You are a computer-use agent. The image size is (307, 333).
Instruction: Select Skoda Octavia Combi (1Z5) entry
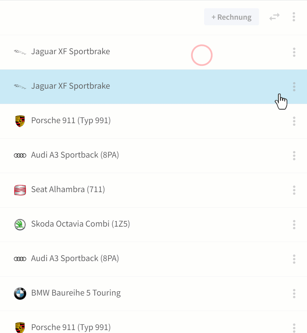(153, 225)
